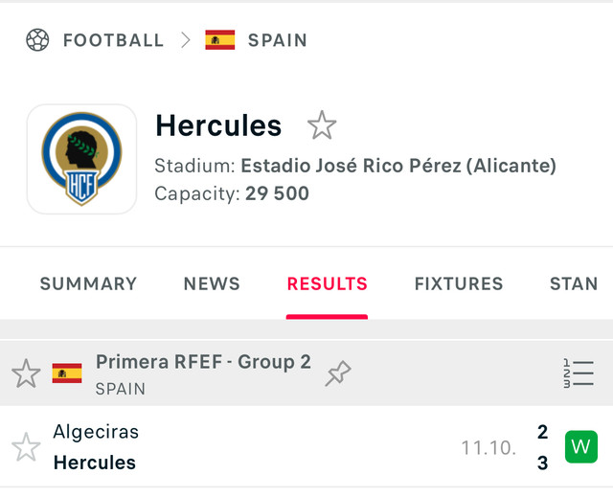Image resolution: width=613 pixels, height=497 pixels.
Task: Click the Spain flag beside Primera RFEF
Action: pos(67,373)
